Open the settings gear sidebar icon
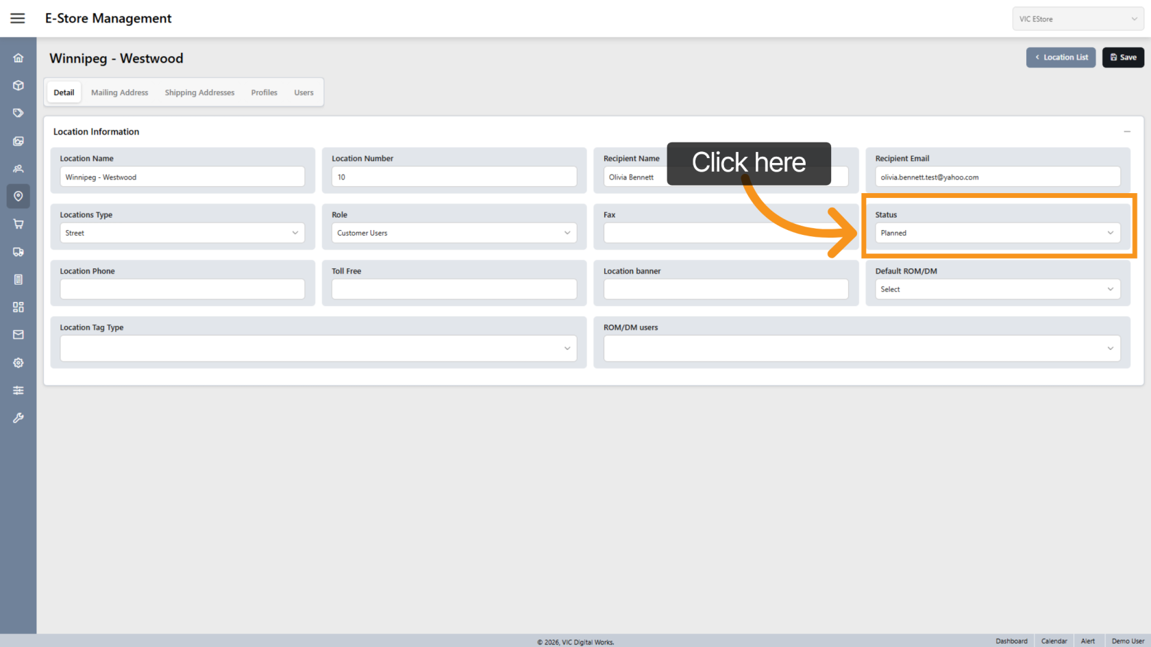1151x647 pixels. (x=18, y=363)
